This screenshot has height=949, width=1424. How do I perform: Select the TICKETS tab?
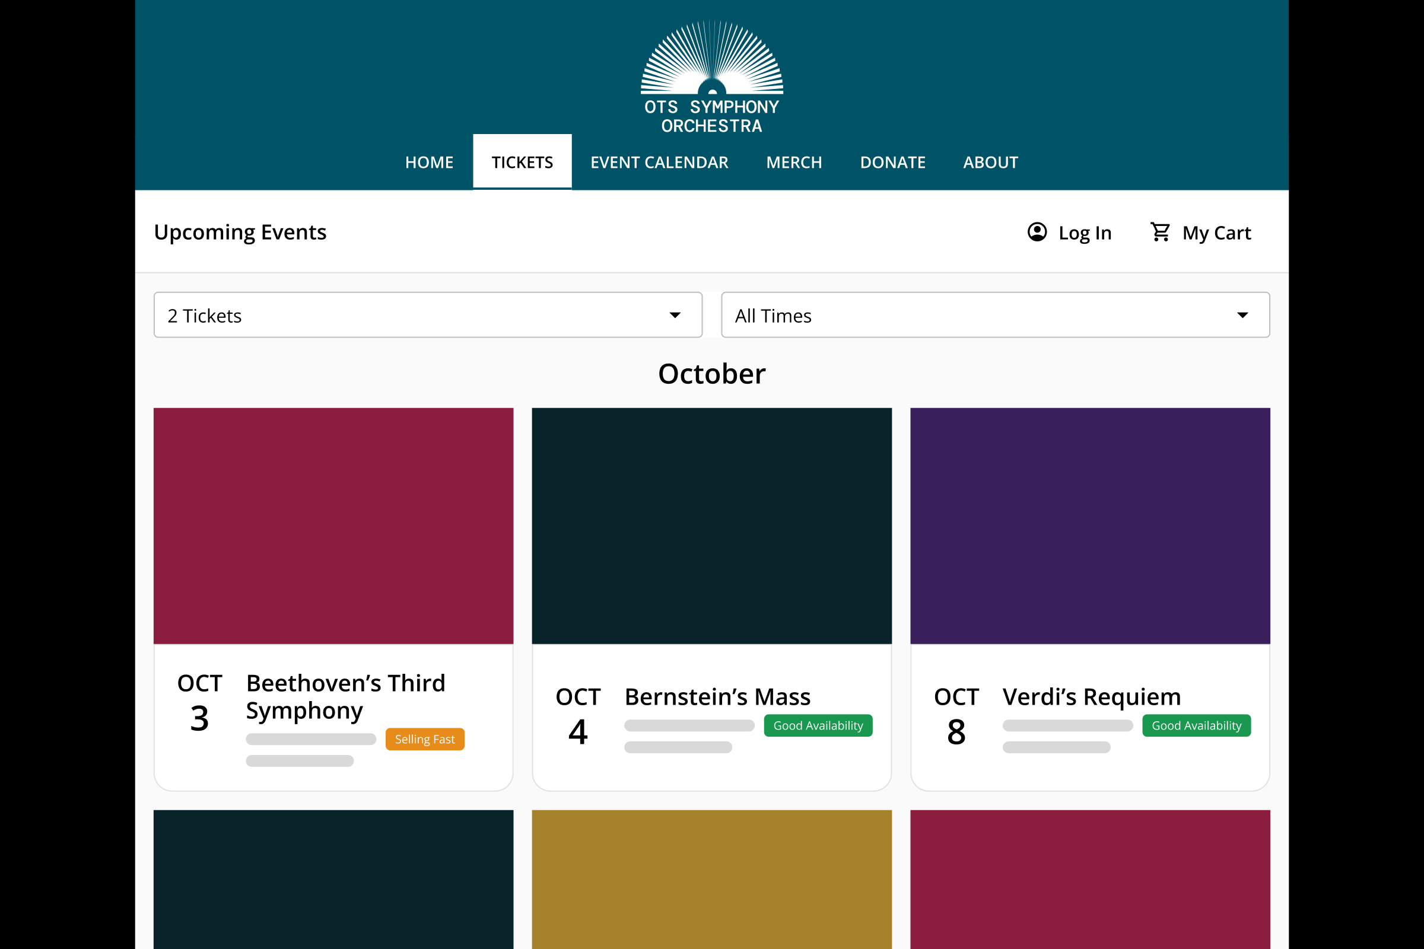(x=523, y=161)
